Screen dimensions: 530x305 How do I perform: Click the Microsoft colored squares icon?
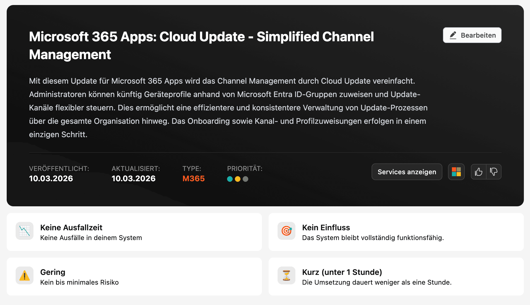(456, 172)
